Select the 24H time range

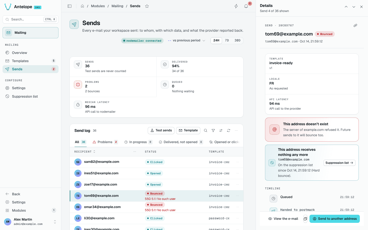tap(216, 40)
